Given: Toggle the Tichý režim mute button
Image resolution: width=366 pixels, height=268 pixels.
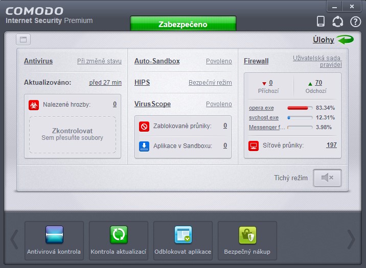Looking at the screenshot, I should tap(327, 178).
